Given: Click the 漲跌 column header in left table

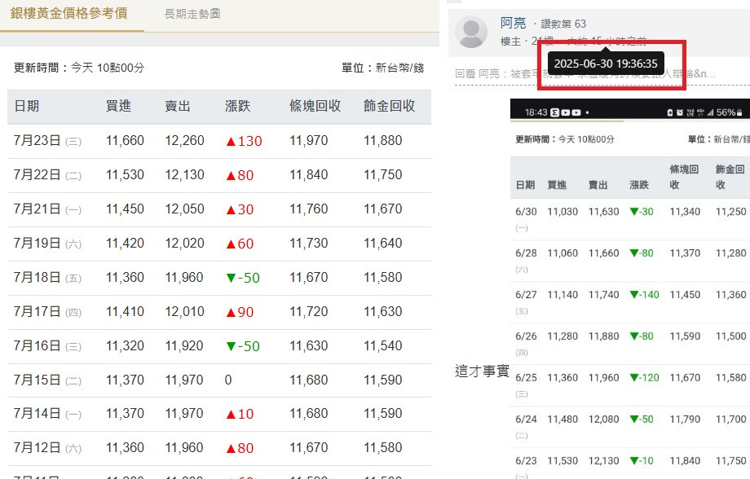Looking at the screenshot, I should point(238,106).
